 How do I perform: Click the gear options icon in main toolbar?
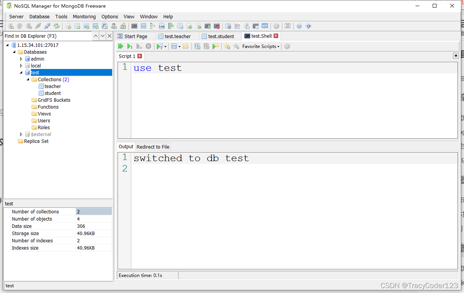point(276,26)
